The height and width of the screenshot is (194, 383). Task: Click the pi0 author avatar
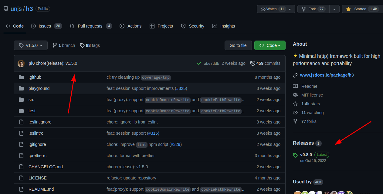pos(21,63)
